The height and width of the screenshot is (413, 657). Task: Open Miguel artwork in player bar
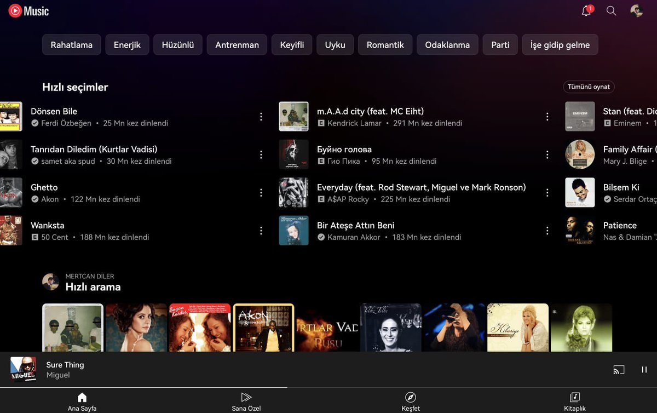click(23, 370)
